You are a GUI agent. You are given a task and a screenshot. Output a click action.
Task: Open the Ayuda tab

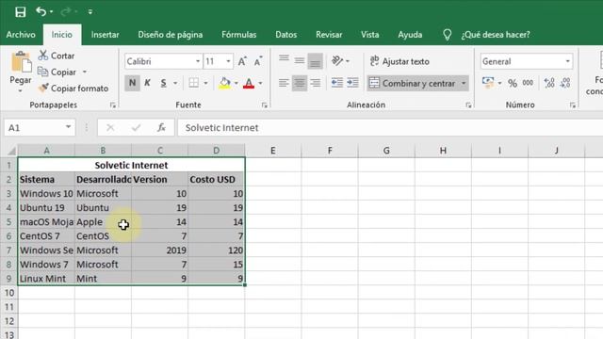pyautogui.click(x=410, y=35)
